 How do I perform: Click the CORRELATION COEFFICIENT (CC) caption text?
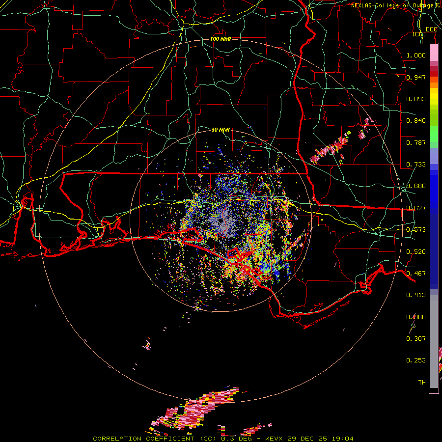[155, 439]
